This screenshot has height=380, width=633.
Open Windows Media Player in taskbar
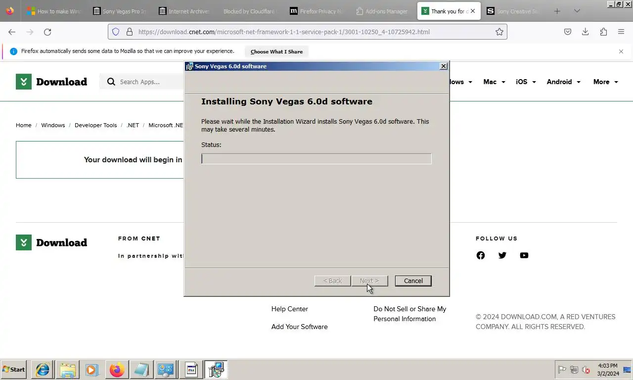(x=92, y=370)
